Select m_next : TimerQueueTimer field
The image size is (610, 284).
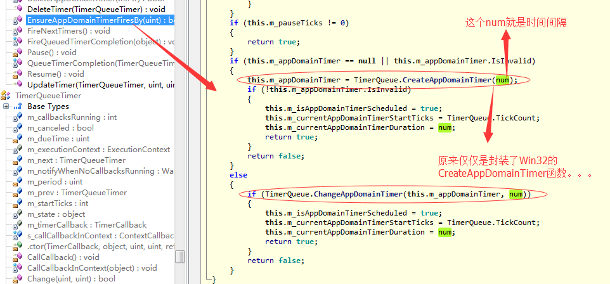77,160
